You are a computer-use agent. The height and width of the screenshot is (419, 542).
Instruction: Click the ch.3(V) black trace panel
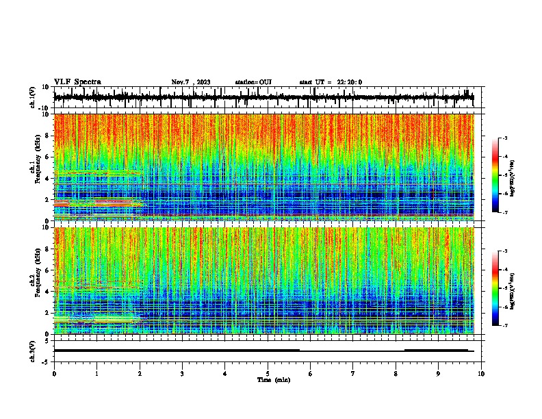pyautogui.click(x=269, y=351)
